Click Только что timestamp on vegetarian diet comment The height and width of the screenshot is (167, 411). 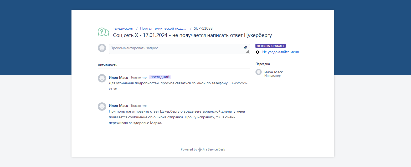138,106
